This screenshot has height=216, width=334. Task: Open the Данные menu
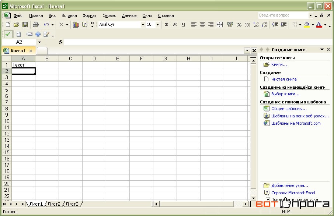tap(129, 15)
